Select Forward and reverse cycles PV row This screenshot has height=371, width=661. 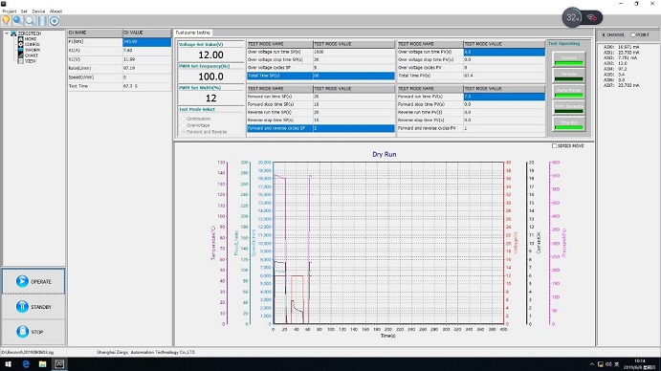[472, 128]
